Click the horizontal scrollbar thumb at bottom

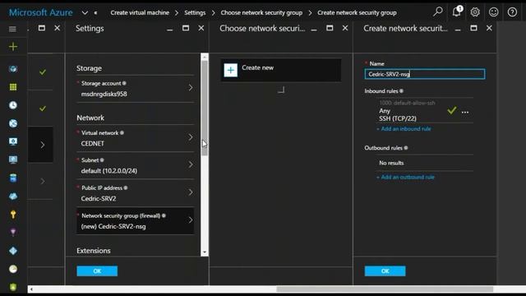click(x=385, y=289)
